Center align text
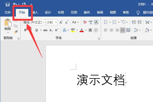This screenshot has height=102, width=153. pyautogui.click(x=111, y=30)
